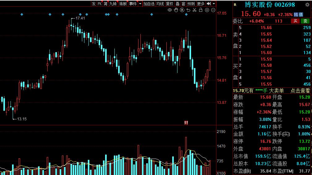Image resolution: width=312 pixels, height=175 pixels.
Task: Select the hand pan tool
Action: [176, 10]
